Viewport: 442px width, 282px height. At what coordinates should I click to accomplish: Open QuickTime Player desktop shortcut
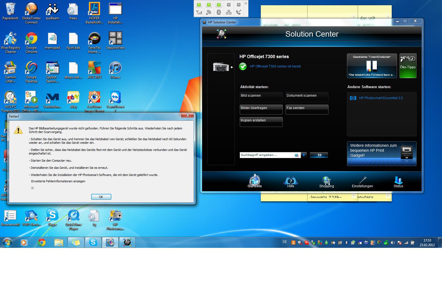coord(73,219)
